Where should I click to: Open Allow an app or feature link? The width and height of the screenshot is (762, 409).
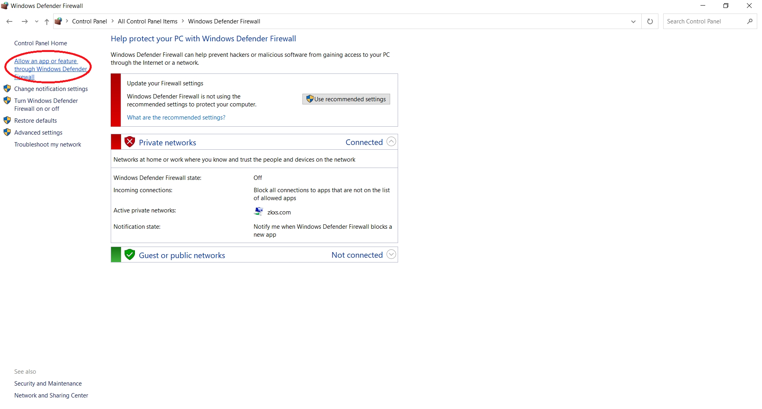pyautogui.click(x=50, y=69)
